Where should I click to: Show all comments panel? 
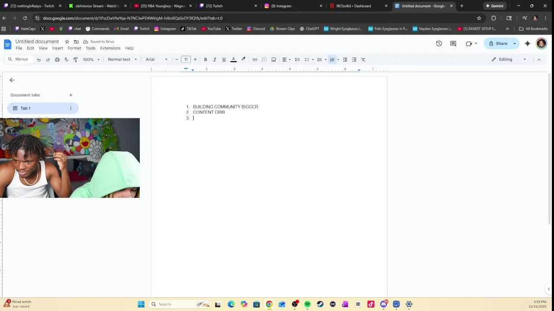point(453,44)
